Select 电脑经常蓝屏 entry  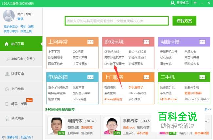[57, 93]
